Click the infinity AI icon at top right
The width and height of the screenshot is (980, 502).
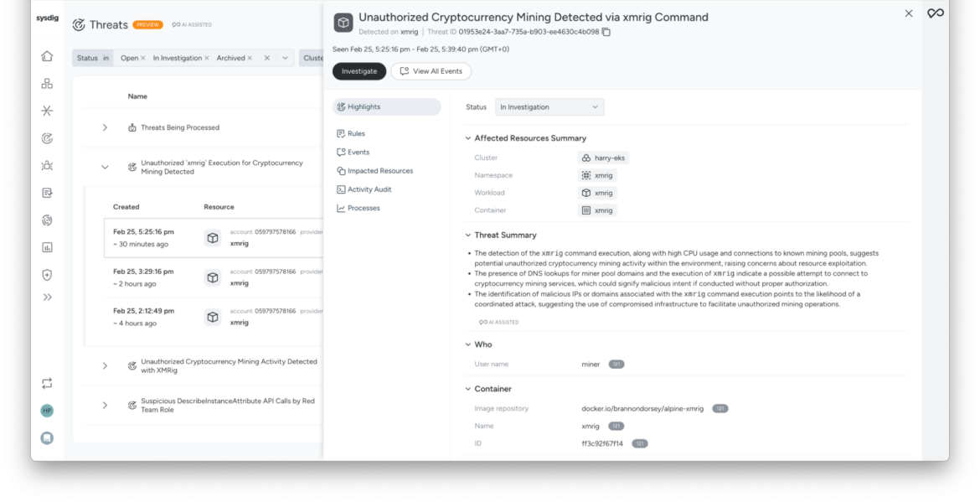pos(935,13)
